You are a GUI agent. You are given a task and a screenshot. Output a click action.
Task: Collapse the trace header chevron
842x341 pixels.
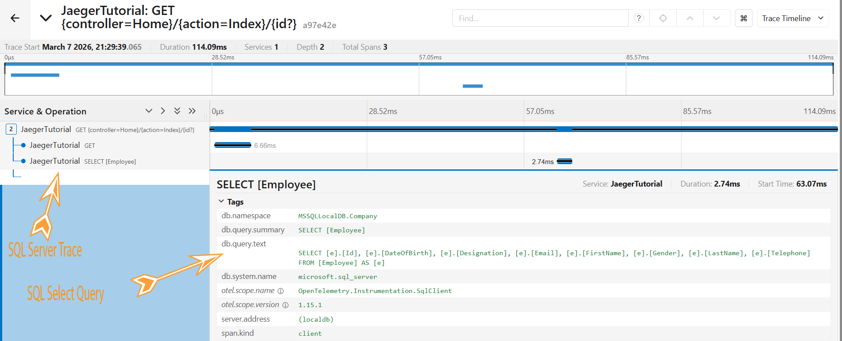tap(46, 18)
